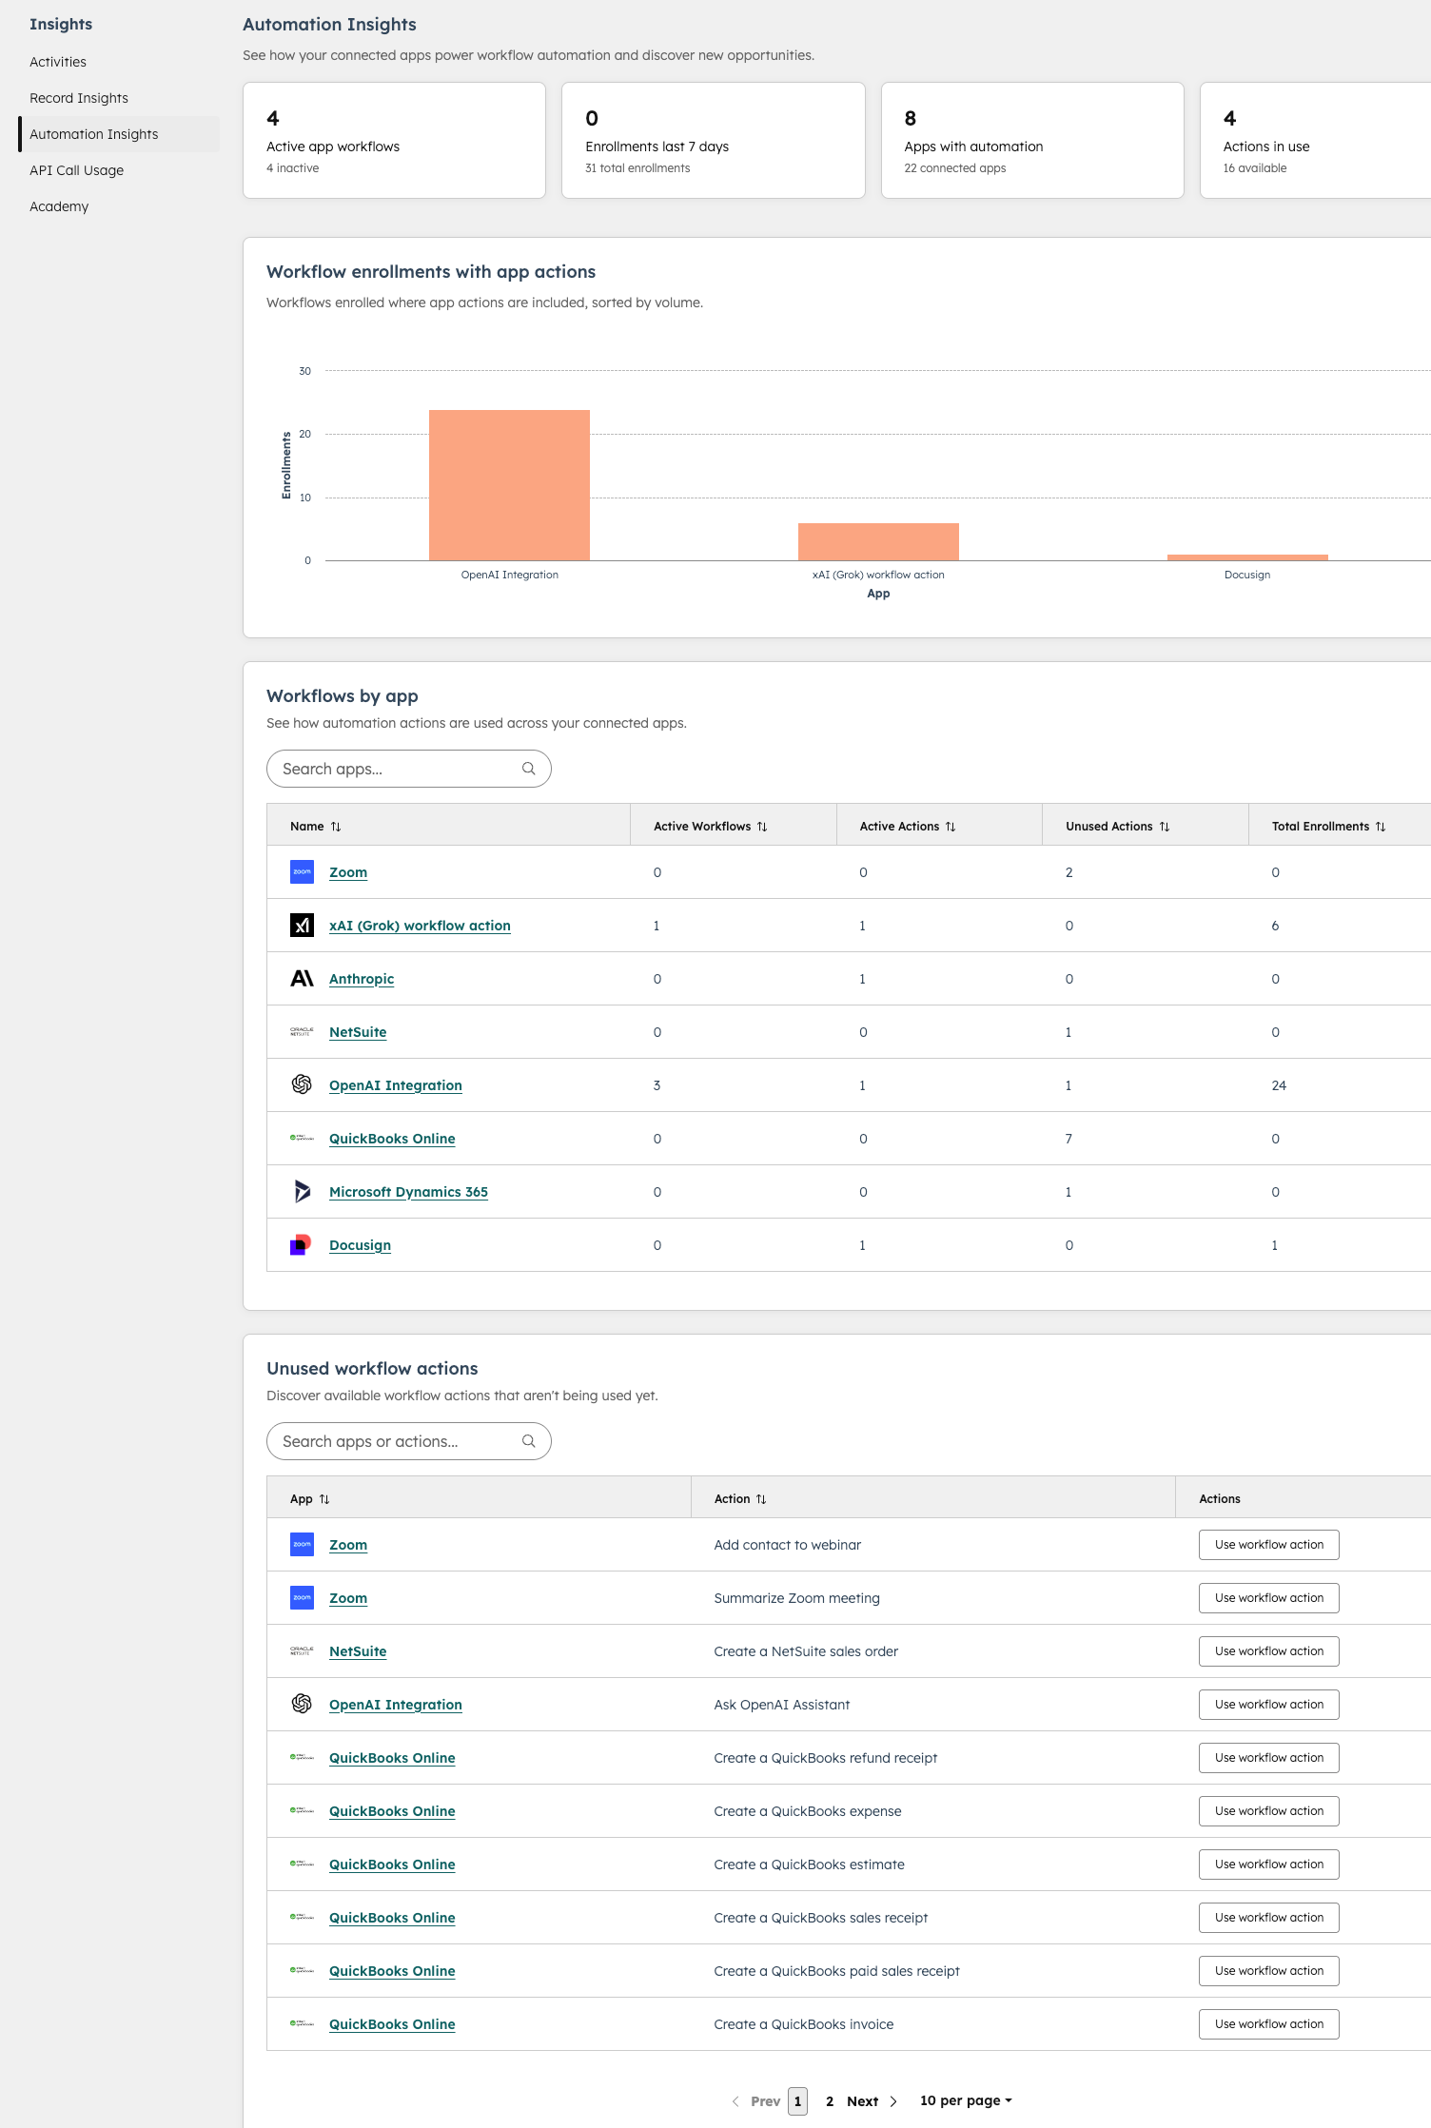Use workflow action for Create a QuickBooks estimate
This screenshot has height=2128, width=1431.
pos(1268,1864)
